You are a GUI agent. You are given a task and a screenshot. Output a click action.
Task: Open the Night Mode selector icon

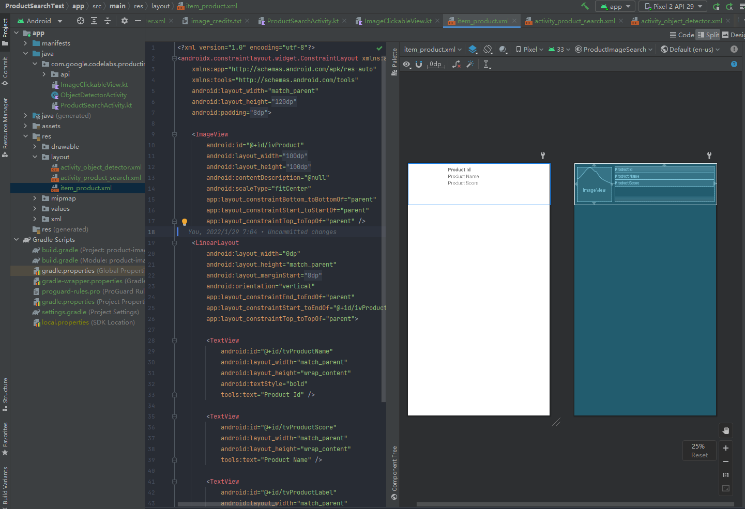tap(503, 49)
